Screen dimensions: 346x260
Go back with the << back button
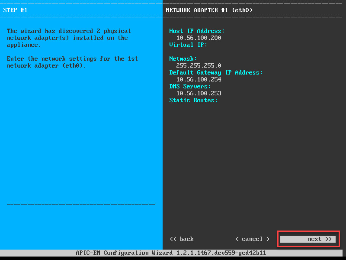pos(182,239)
